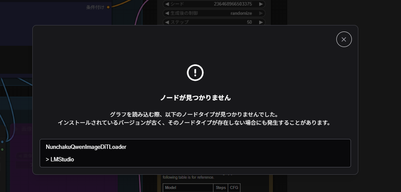Increase ステップ value with right arrow
This screenshot has height=192, width=401.
pos(261,22)
